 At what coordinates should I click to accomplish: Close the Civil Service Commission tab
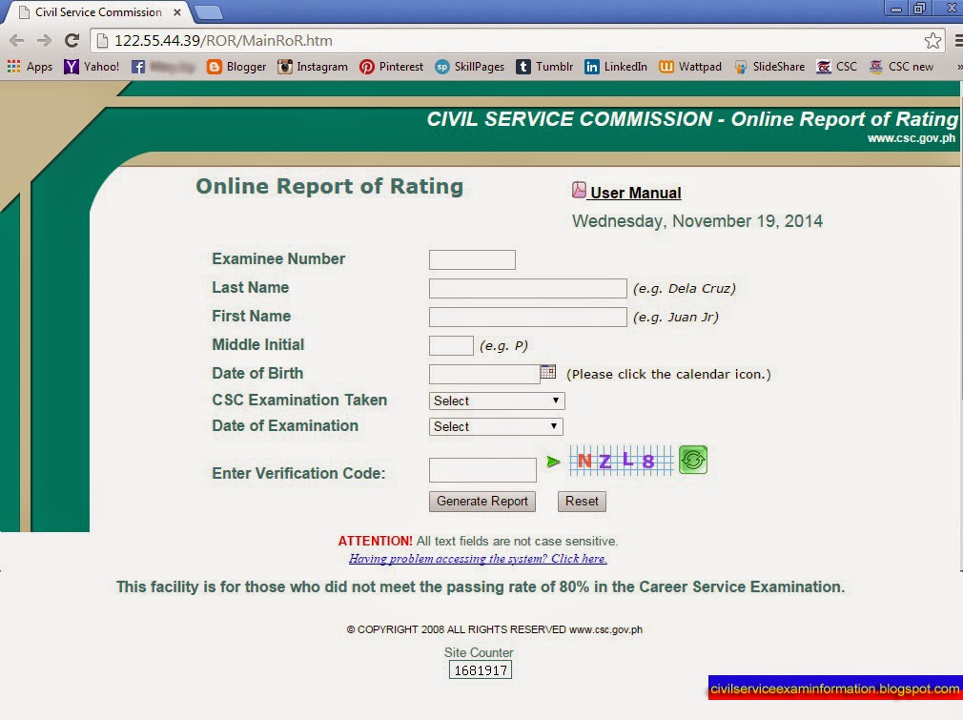coord(177,12)
